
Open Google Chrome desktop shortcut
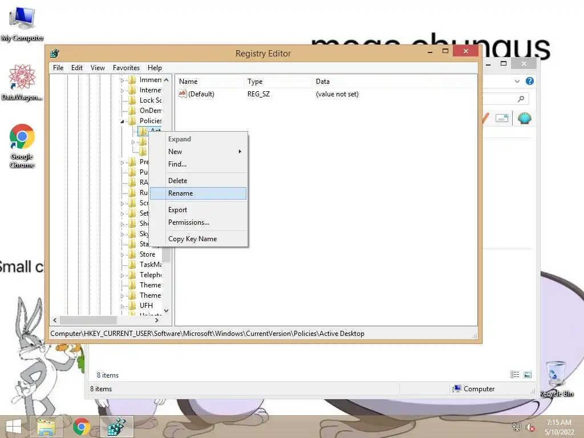tap(22, 145)
